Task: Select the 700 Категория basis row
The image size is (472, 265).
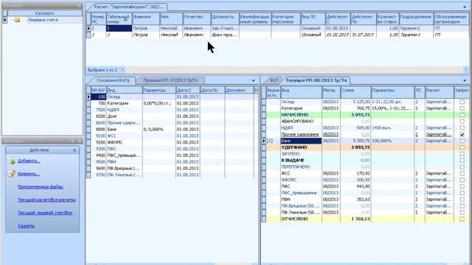Action: [x=172, y=103]
